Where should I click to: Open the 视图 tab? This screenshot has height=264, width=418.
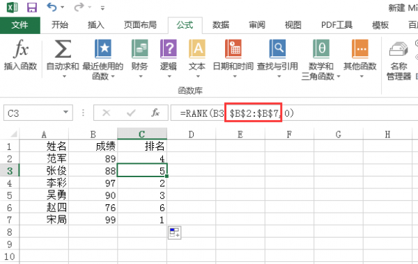point(293,25)
